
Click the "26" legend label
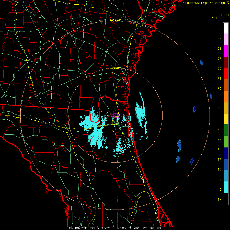[x=220, y=129]
